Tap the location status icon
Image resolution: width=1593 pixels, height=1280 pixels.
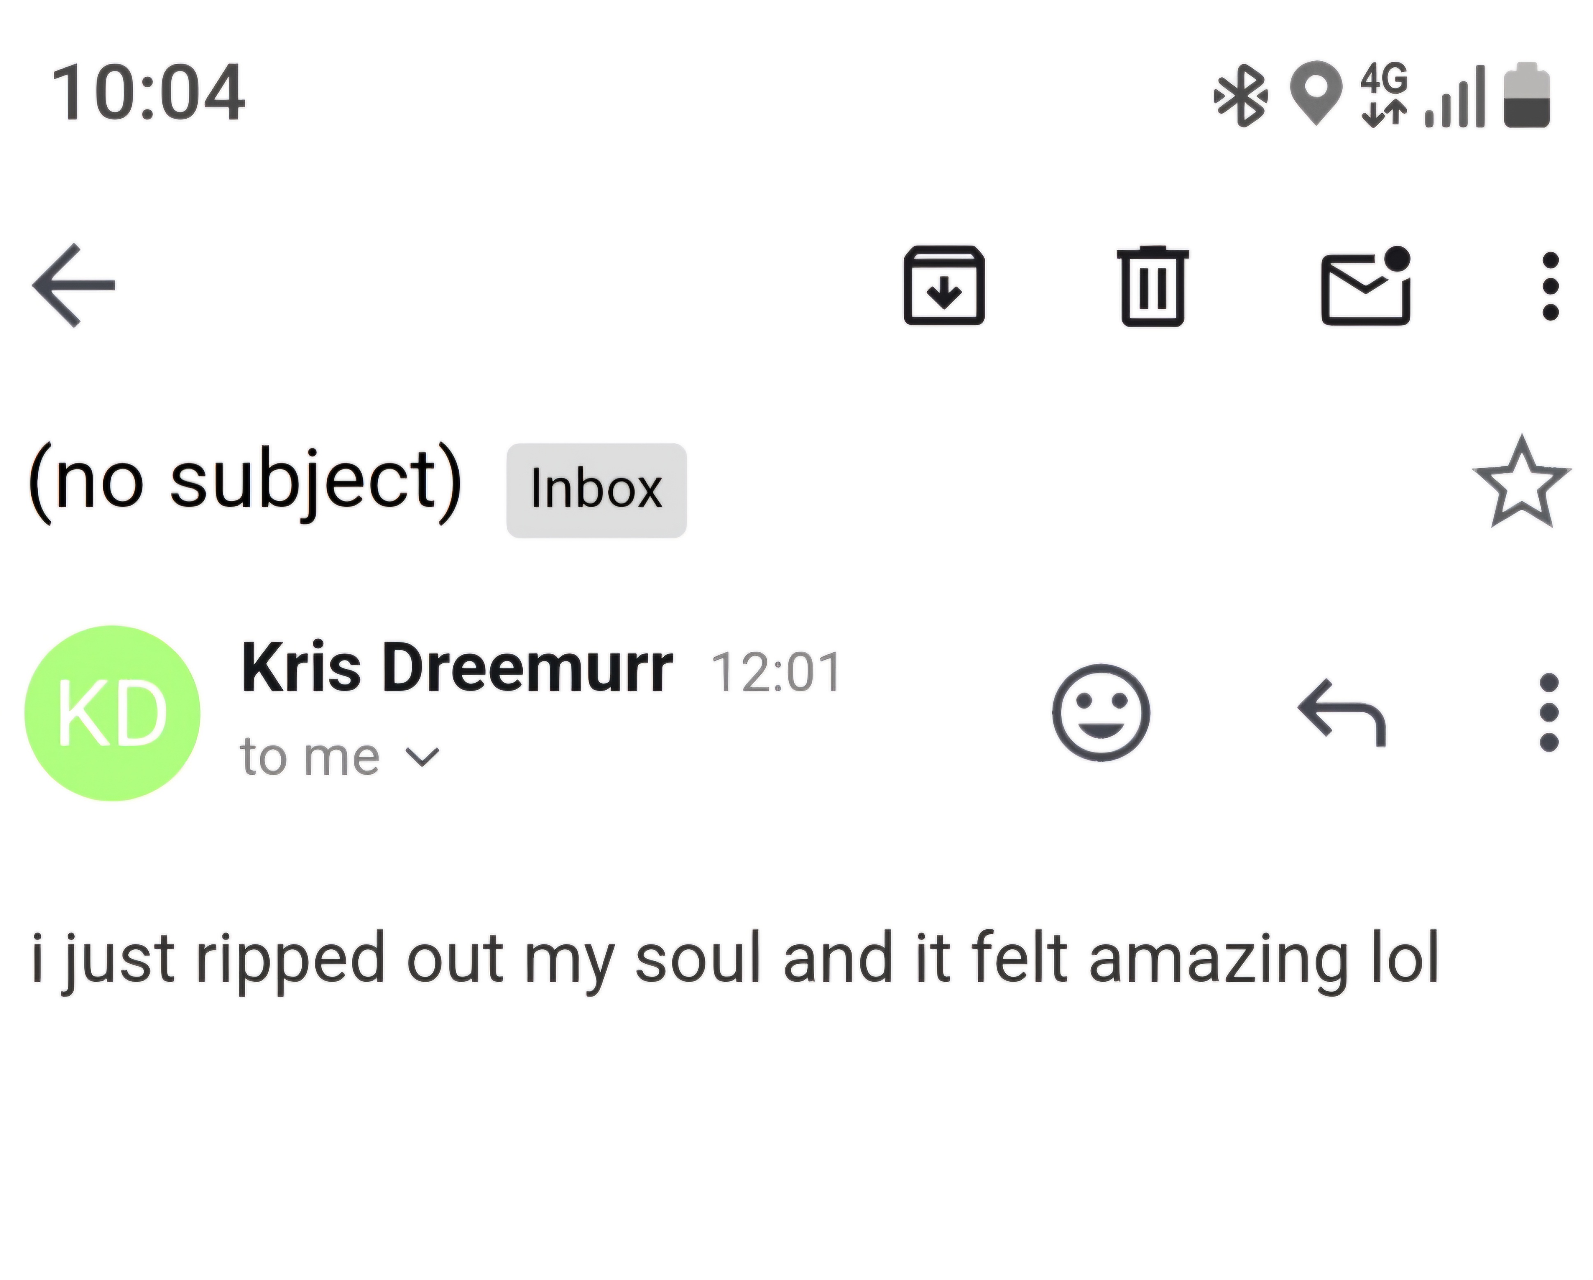[x=1315, y=93]
